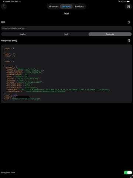133x178 pixels.
Task: Show the Body segment
Action: [66, 34]
